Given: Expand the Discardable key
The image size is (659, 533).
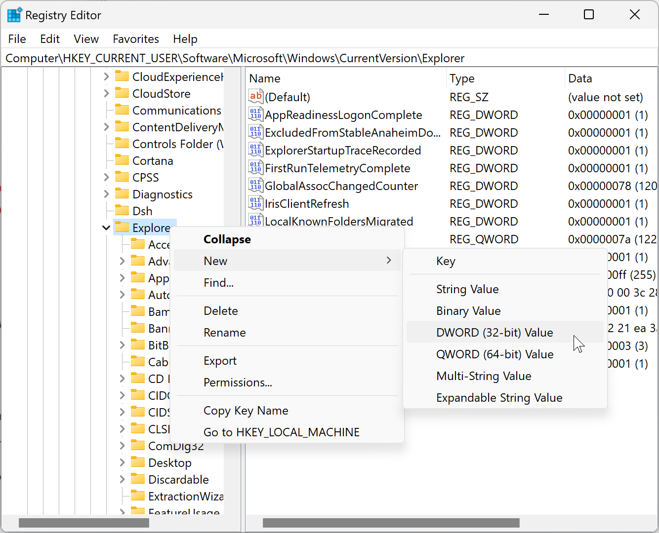Looking at the screenshot, I should tap(122, 479).
